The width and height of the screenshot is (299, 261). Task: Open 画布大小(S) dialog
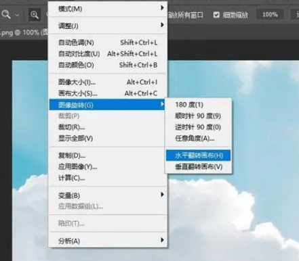tap(108, 93)
